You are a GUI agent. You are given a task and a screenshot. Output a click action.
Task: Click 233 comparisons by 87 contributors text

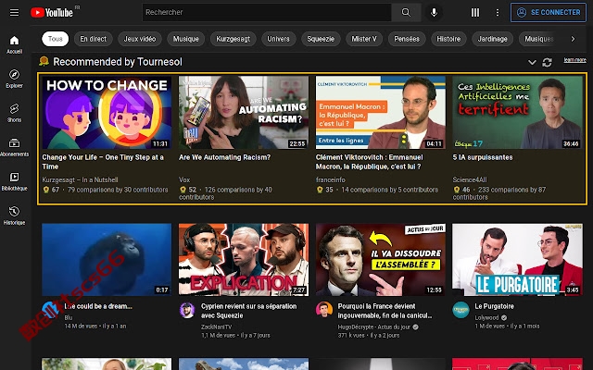499,193
